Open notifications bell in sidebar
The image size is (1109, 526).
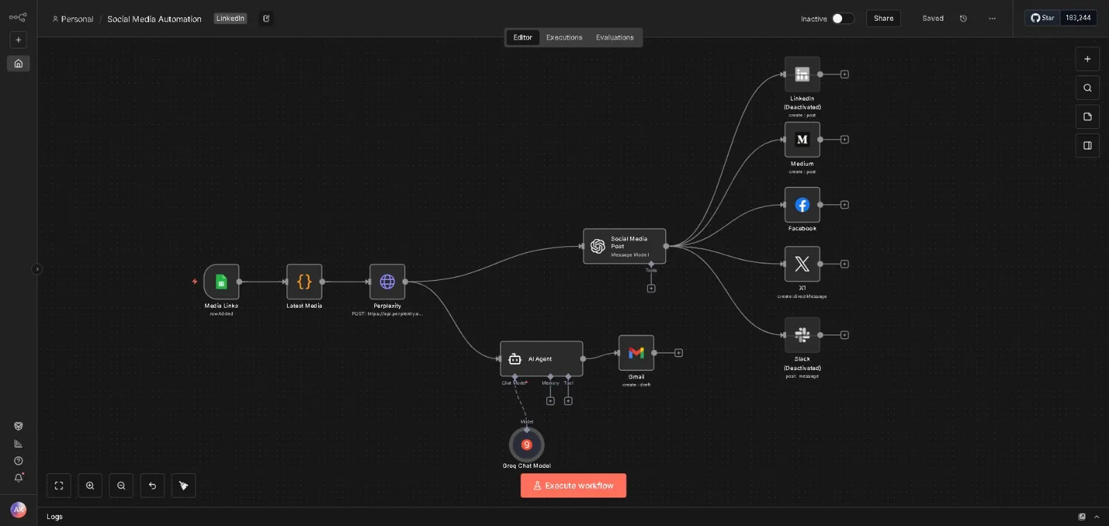(x=19, y=477)
